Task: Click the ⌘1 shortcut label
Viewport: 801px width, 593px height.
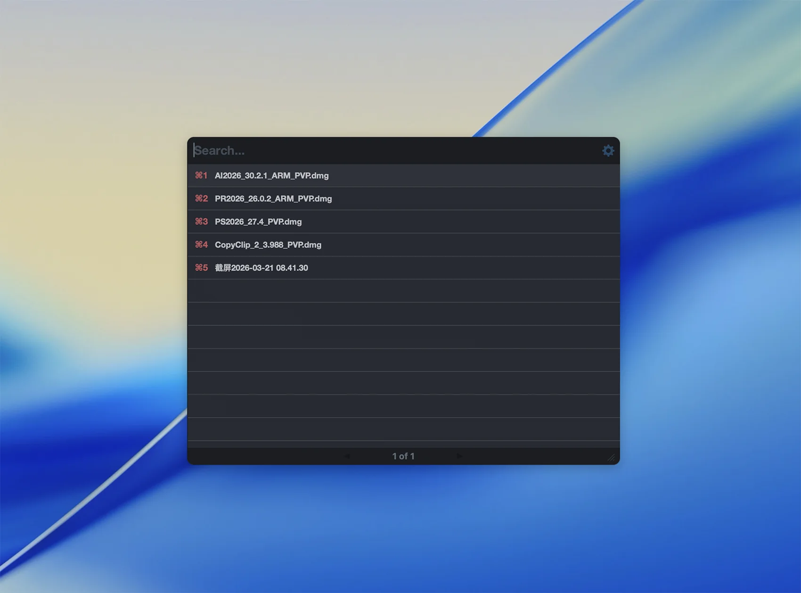Action: pos(201,175)
